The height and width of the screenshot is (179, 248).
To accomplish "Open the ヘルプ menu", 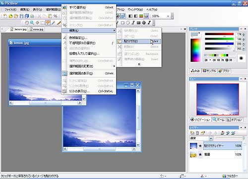I will tap(152, 9).
